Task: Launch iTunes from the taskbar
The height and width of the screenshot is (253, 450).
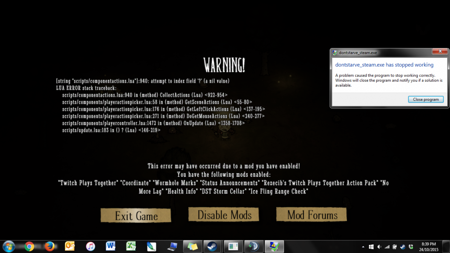Action: (90, 246)
